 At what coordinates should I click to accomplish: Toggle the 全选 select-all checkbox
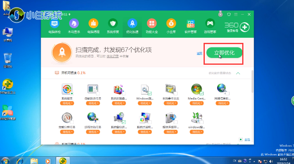click(241, 139)
